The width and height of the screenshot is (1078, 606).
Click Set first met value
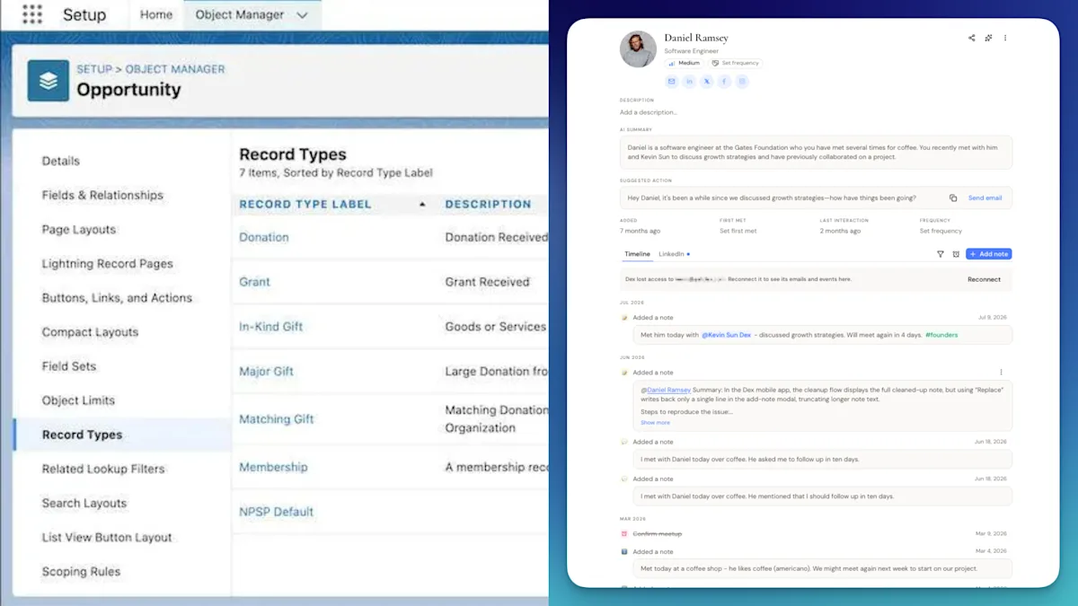[x=738, y=231]
